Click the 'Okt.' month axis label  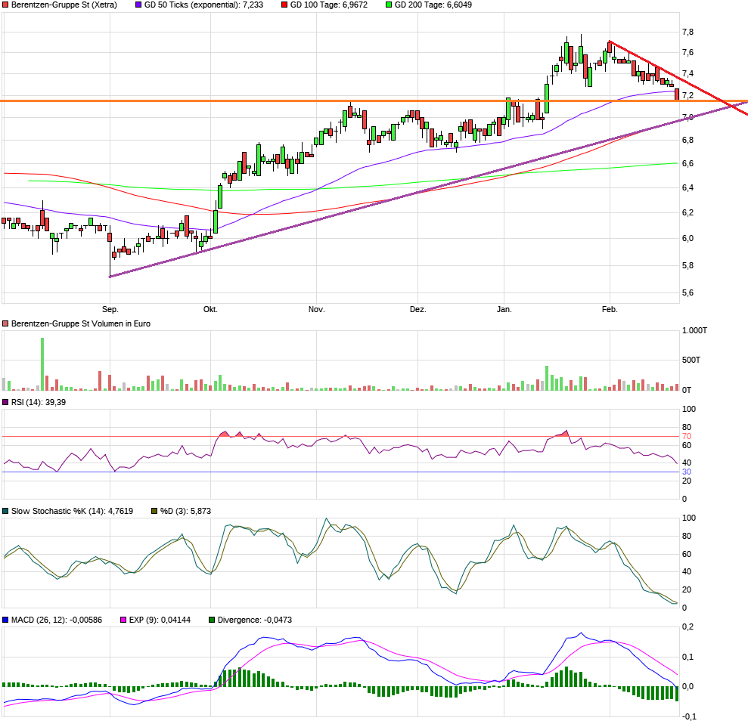[x=210, y=309]
